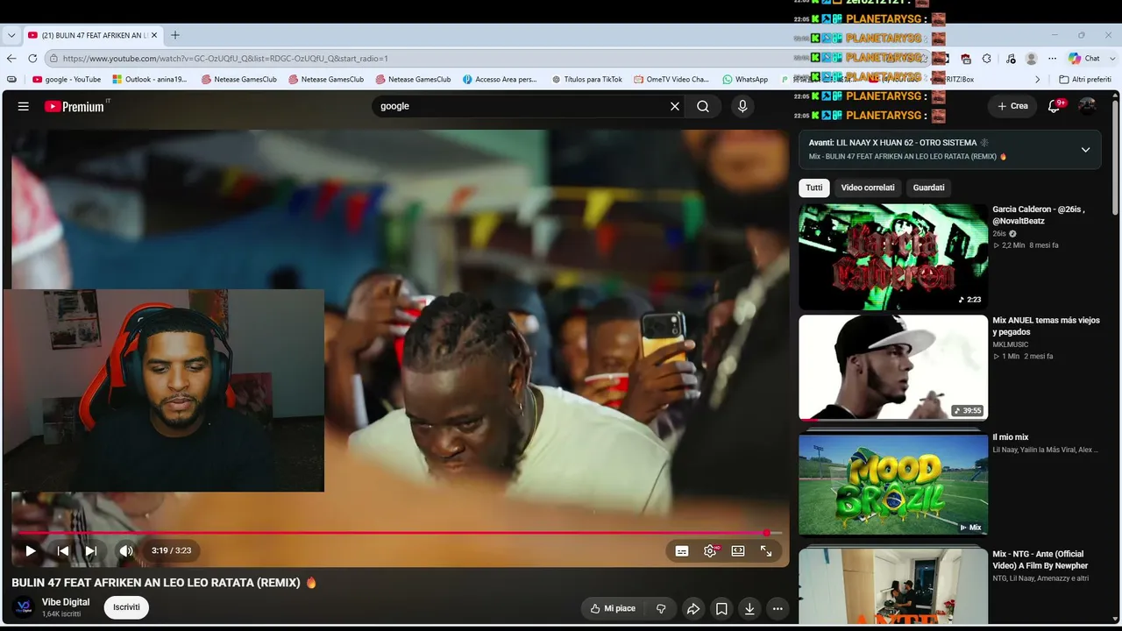1122x631 pixels.
Task: Open Copilot Chat in browser toolbar
Action: (1083, 59)
